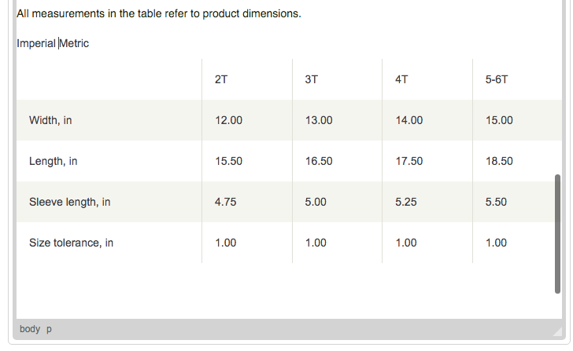573x351 pixels.
Task: Click the vertical scrollbar thumb
Action: (557, 234)
